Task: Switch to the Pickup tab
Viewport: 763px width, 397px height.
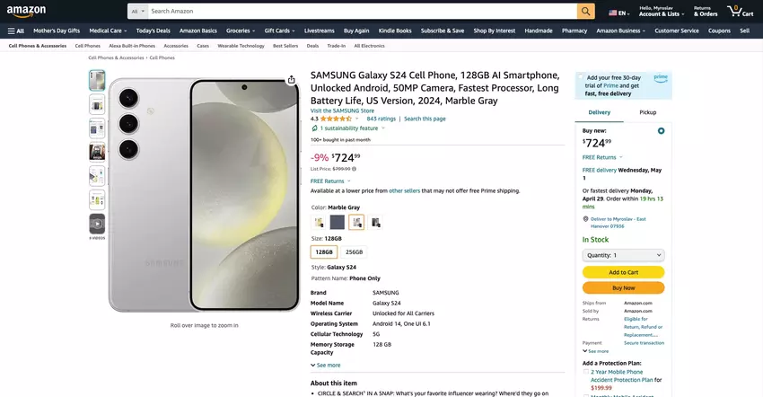Action: (647, 112)
